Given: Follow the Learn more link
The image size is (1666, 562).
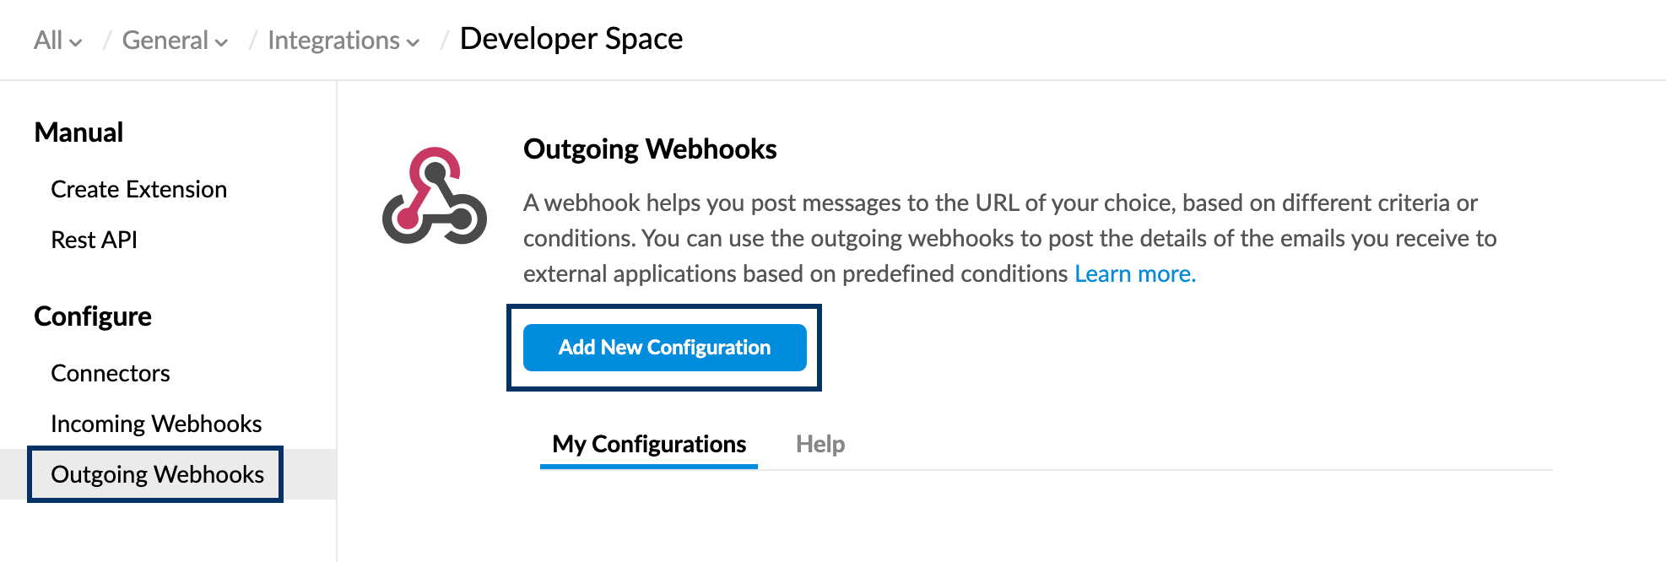Looking at the screenshot, I should (x=1134, y=273).
